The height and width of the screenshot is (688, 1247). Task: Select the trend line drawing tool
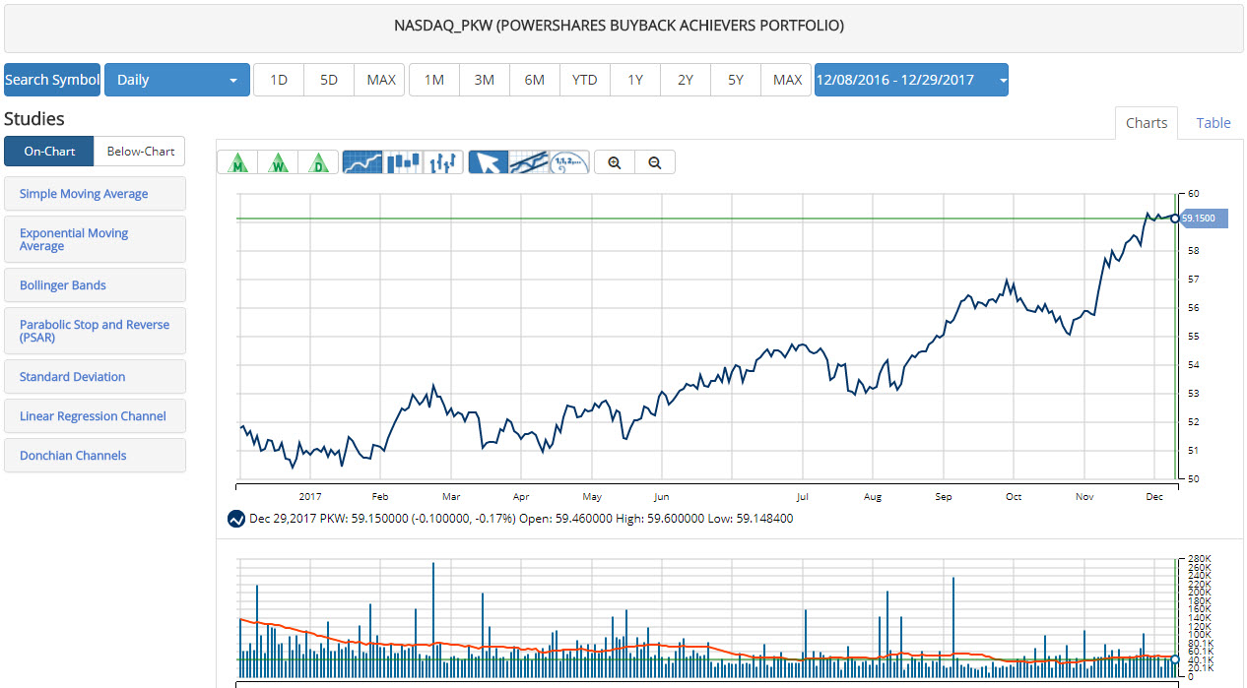pyautogui.click(x=529, y=162)
